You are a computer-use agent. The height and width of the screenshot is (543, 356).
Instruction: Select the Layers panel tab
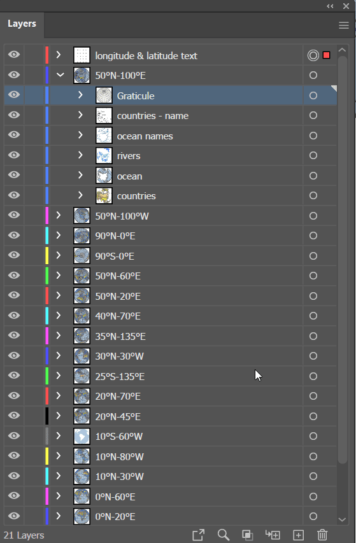tap(22, 24)
